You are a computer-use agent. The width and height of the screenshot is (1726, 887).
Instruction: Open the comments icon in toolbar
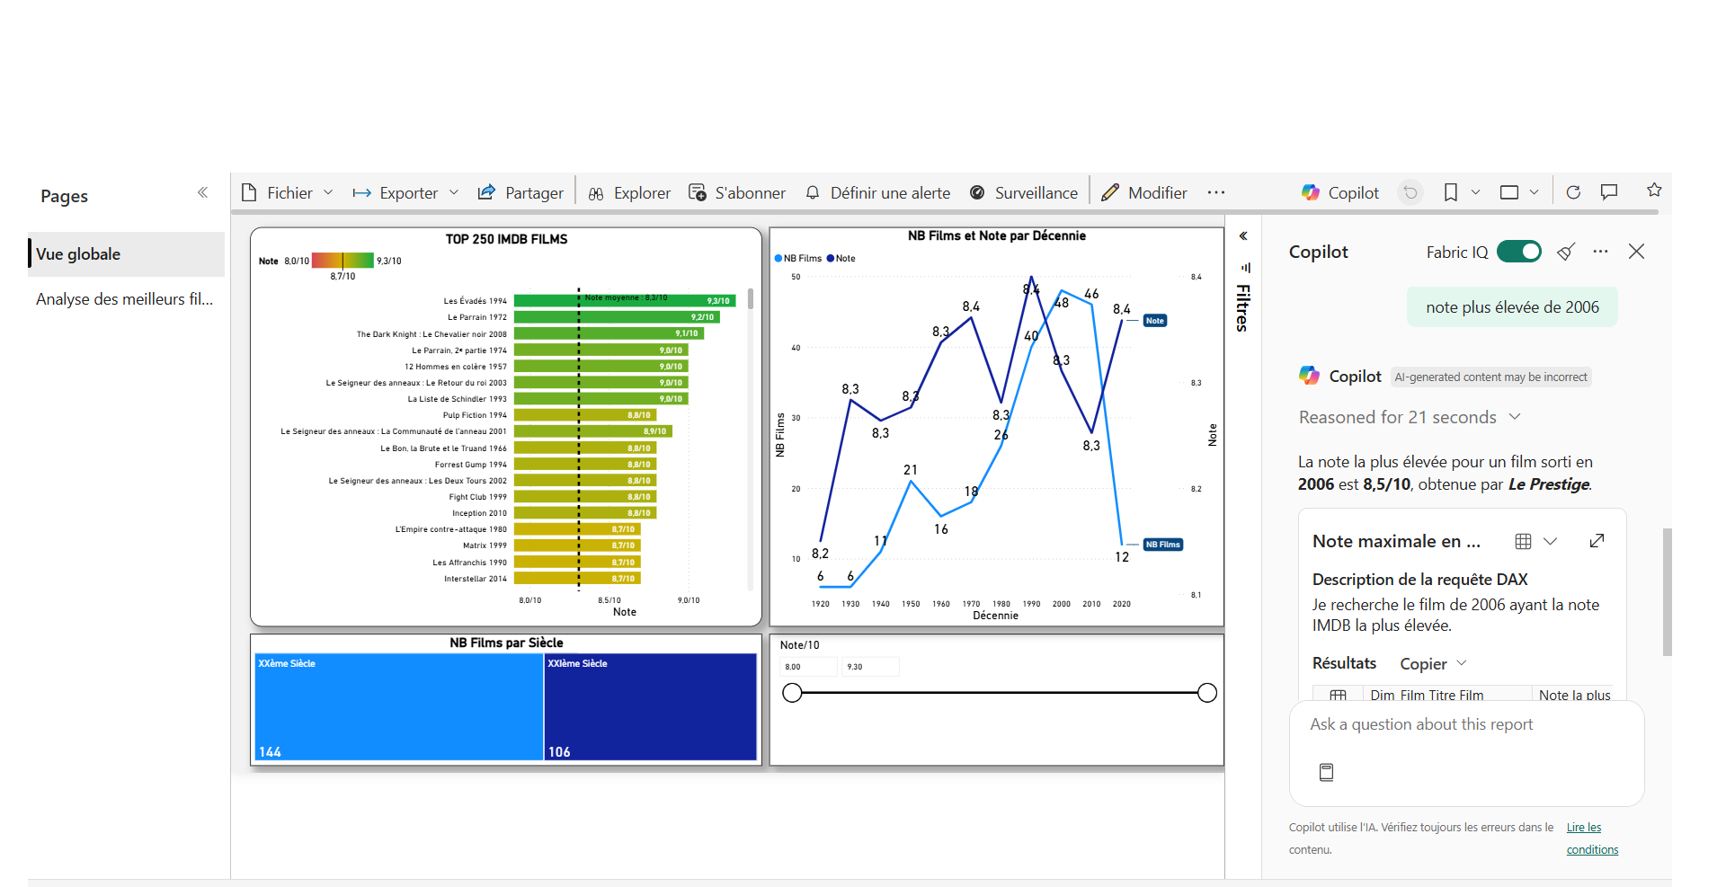tap(1609, 192)
